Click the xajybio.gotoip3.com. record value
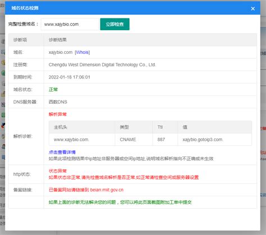The width and height of the screenshot is (266, 235). pyautogui.click(x=203, y=140)
